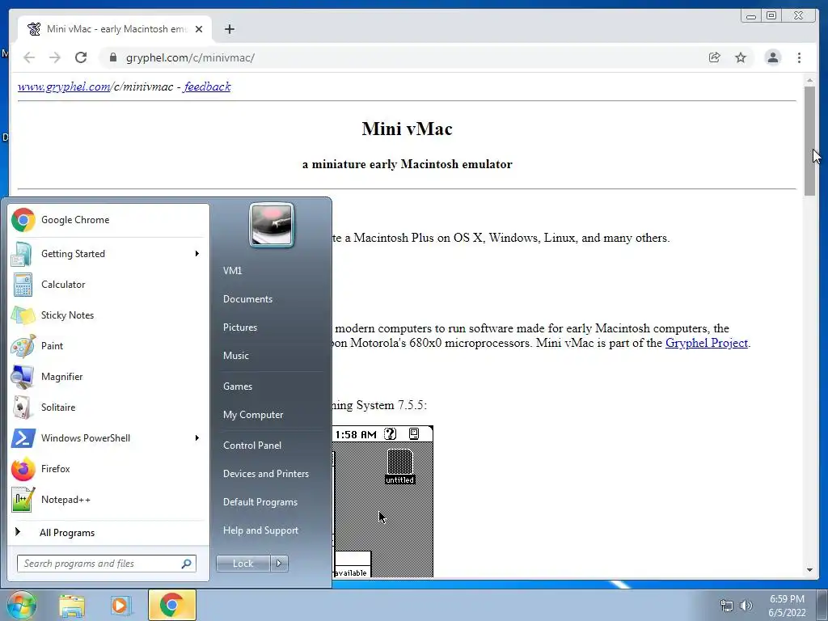The height and width of the screenshot is (621, 828).
Task: Click the Lock button
Action: point(243,564)
